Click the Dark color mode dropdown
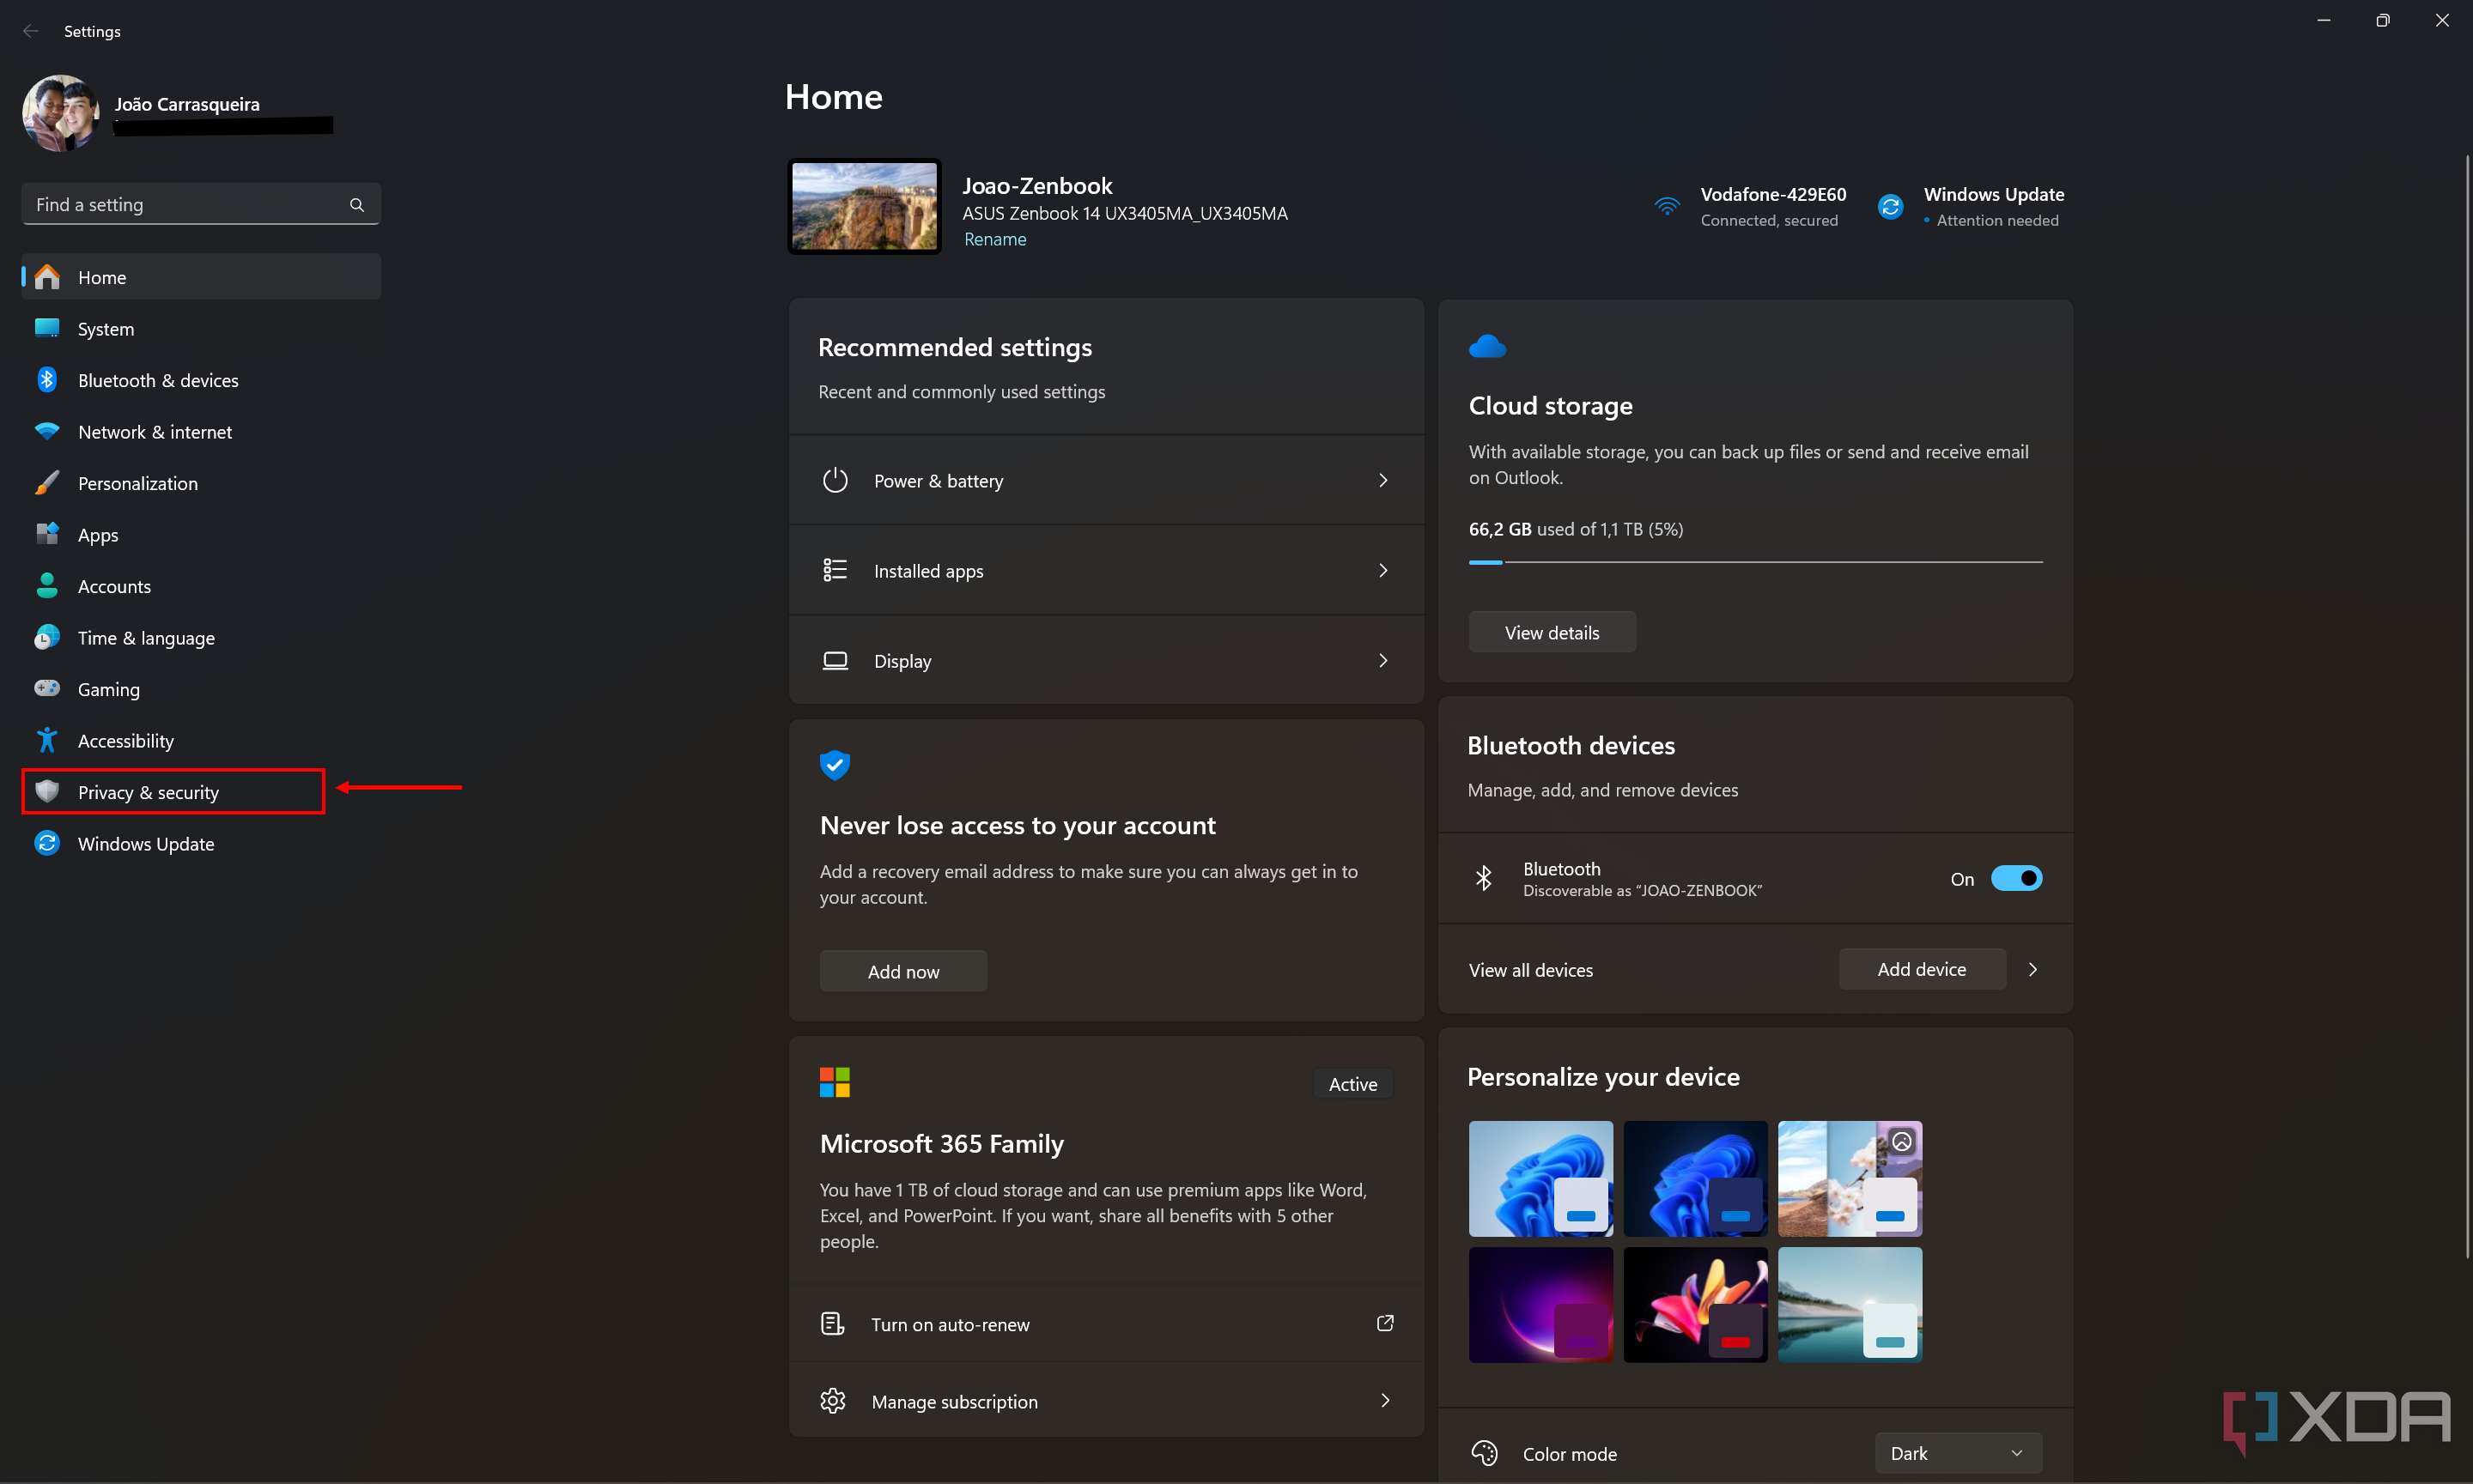This screenshot has width=2473, height=1484. (x=1957, y=1451)
